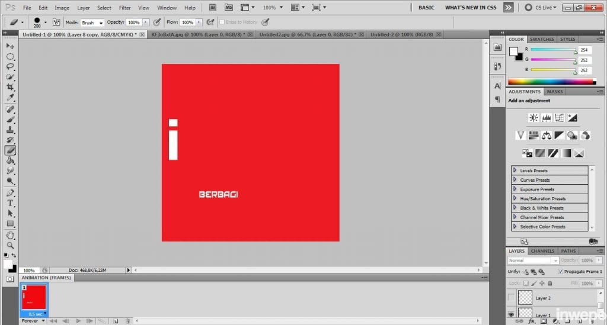Expand the Levels Presets list
The width and height of the screenshot is (607, 325).
coord(515,170)
